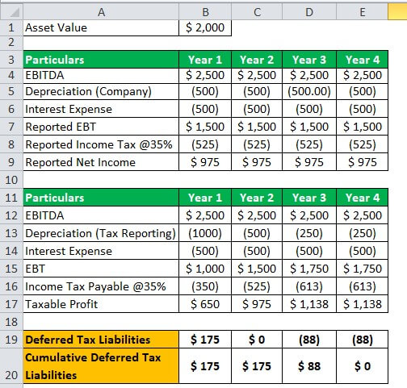Select Year 2 Deferred Tax Liabilities cell $ 0

(x=257, y=340)
